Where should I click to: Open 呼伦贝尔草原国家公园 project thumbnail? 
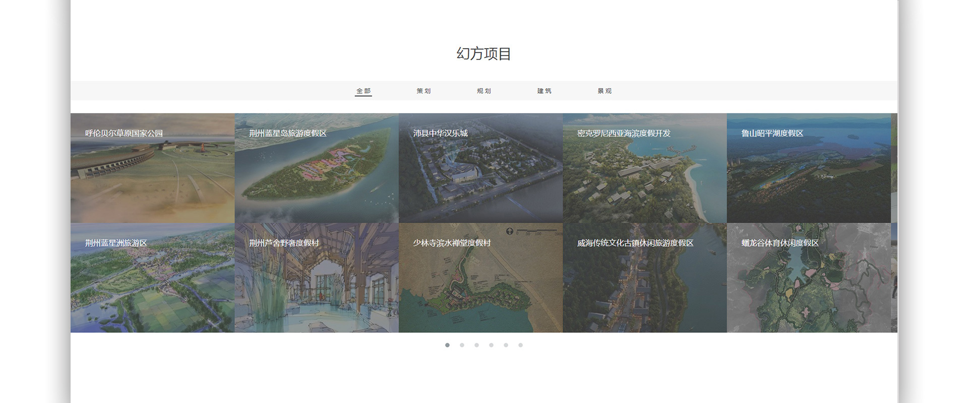click(x=152, y=168)
